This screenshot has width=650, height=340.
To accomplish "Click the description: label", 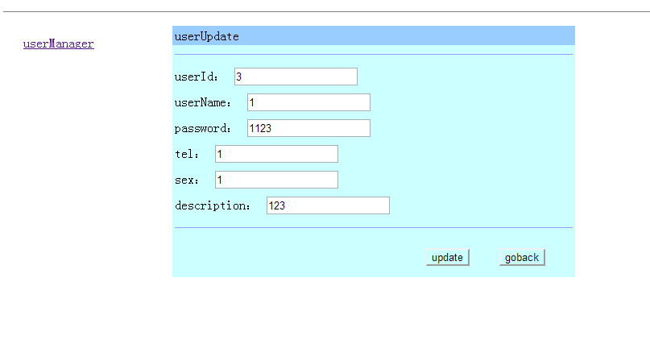I will pos(213,205).
